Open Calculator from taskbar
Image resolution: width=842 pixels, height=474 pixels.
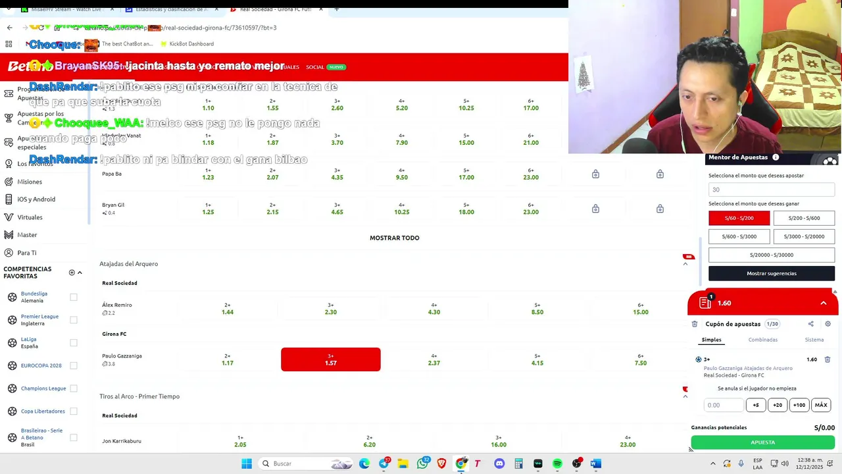pos(518,463)
